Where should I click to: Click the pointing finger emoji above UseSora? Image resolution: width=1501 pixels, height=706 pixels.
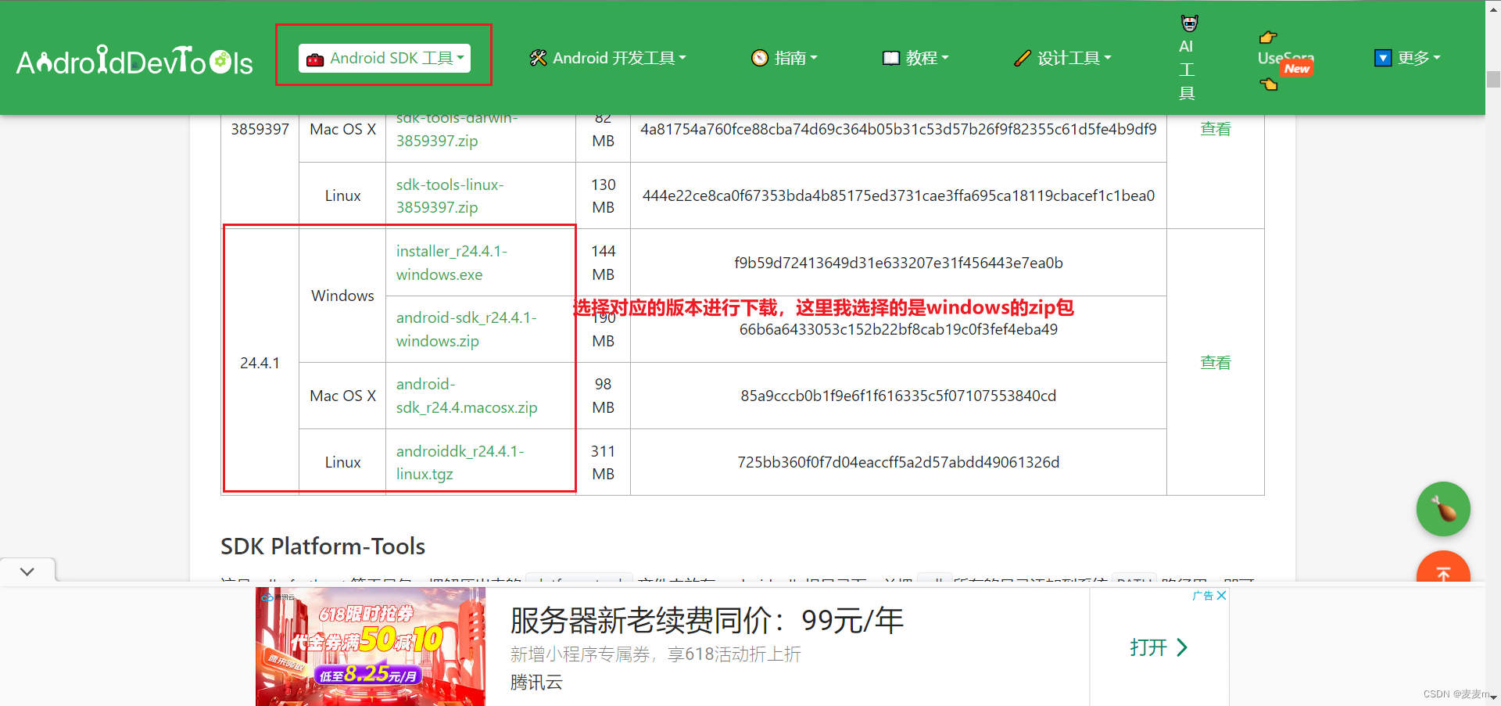1268,36
